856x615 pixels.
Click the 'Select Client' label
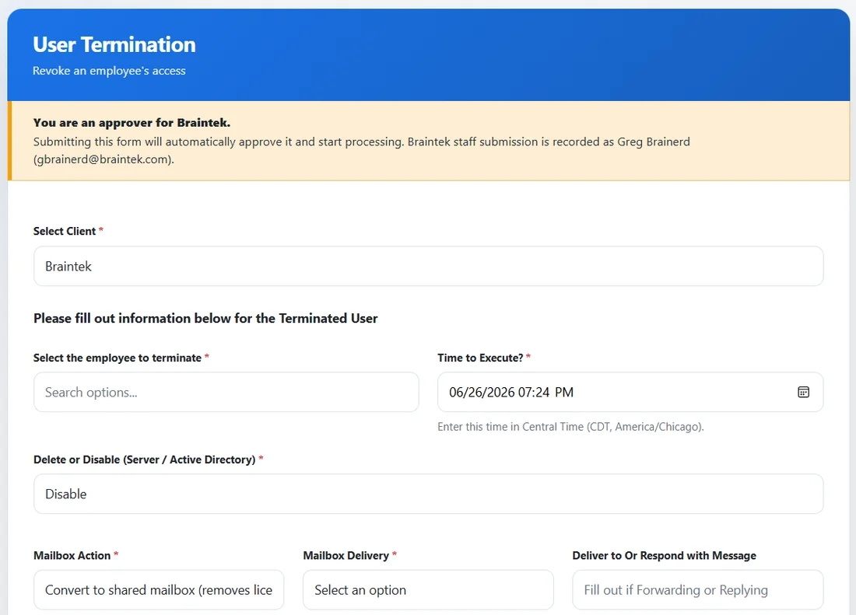click(65, 231)
